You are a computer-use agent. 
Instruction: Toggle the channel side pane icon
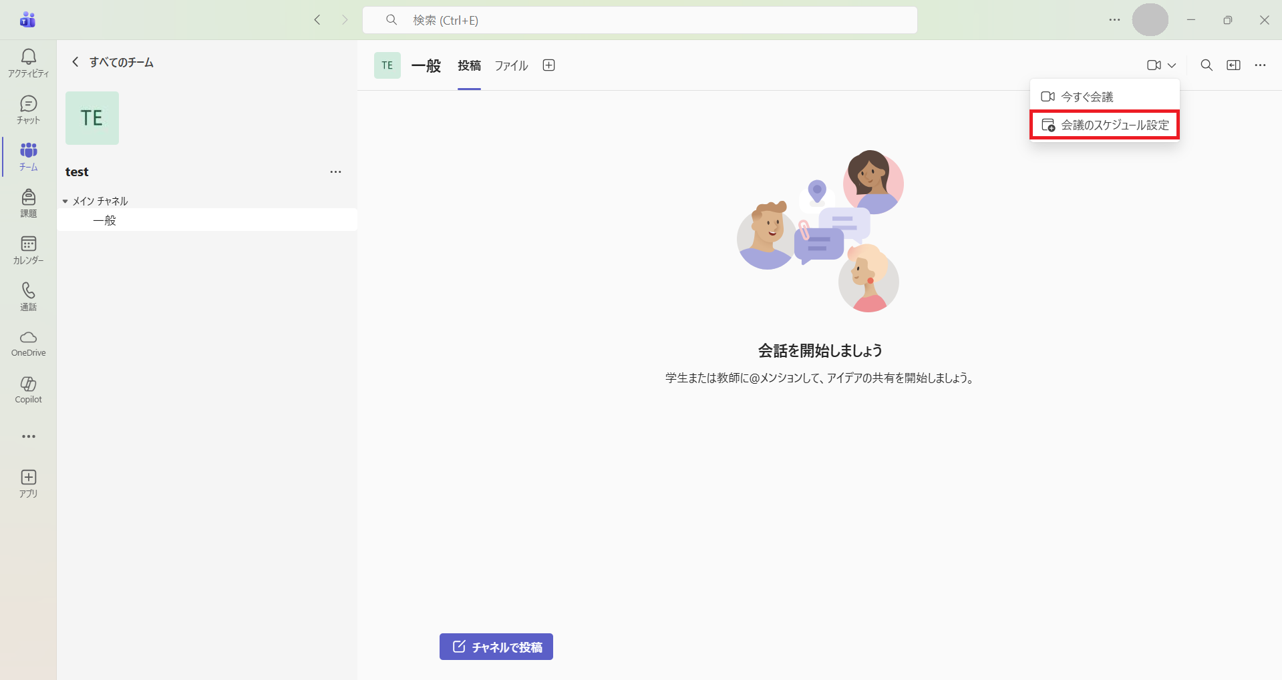click(x=1233, y=65)
